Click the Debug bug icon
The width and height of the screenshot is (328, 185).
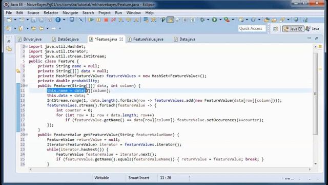tap(202, 20)
